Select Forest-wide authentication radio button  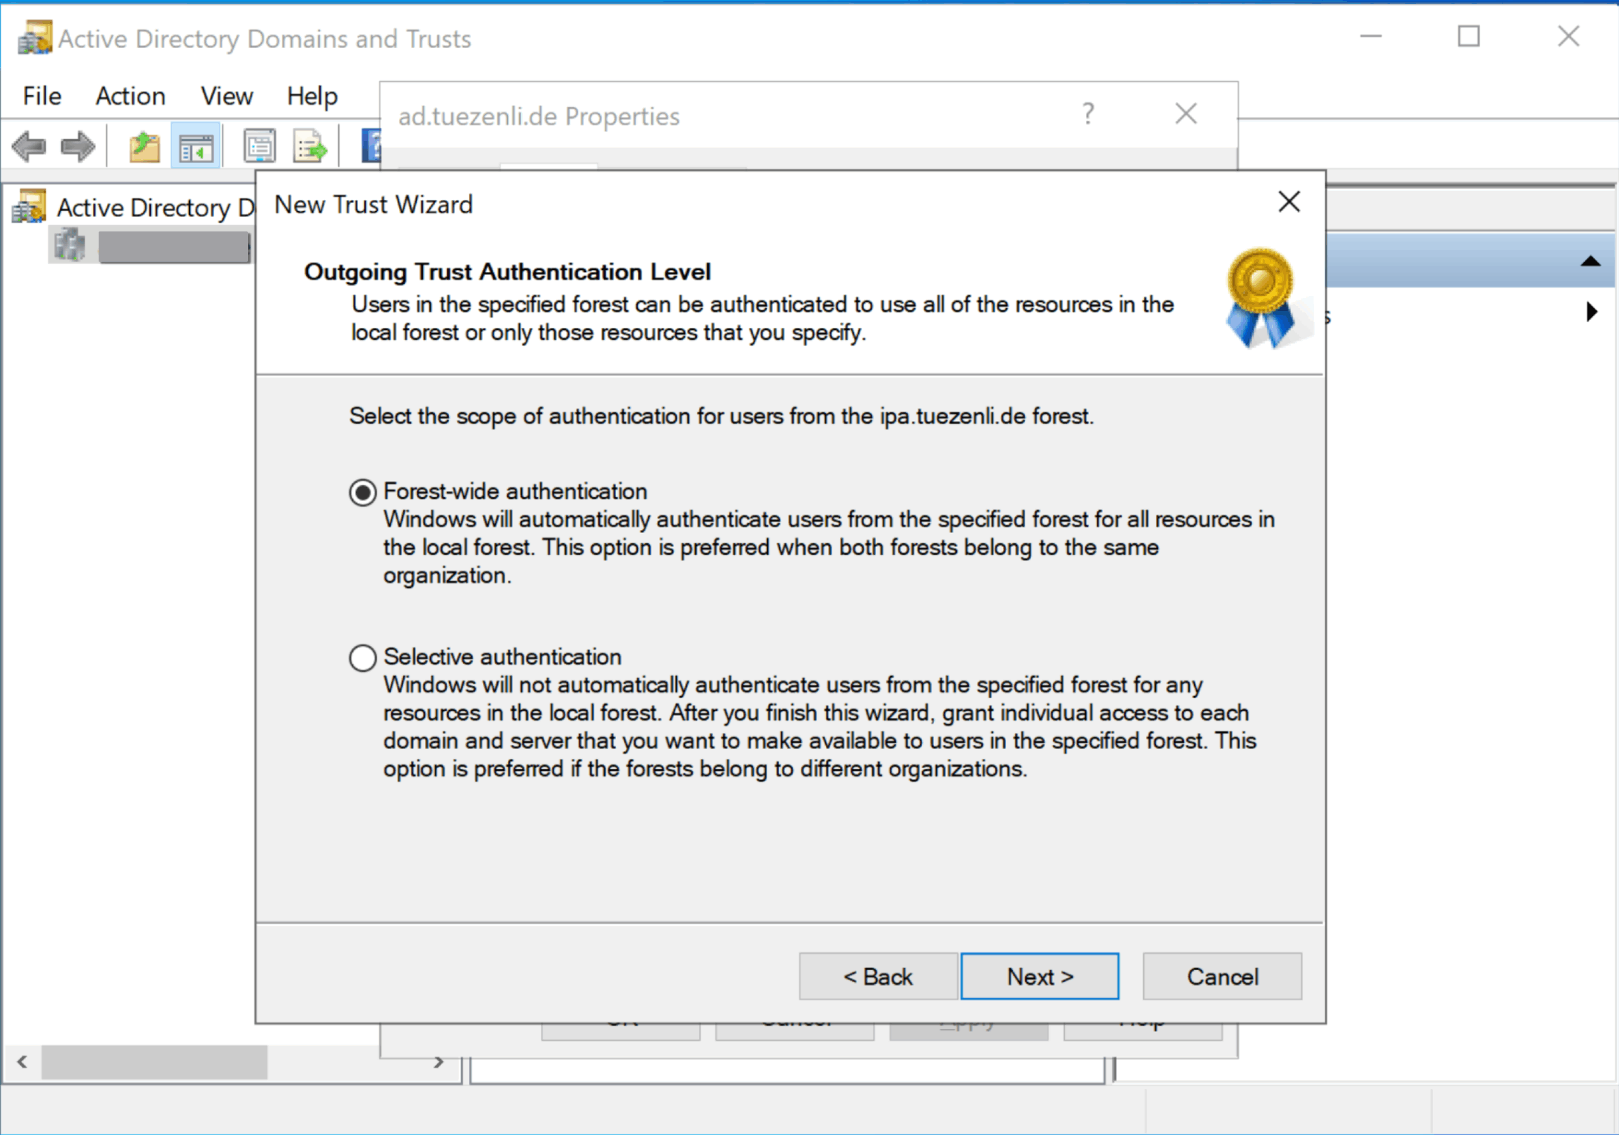tap(362, 492)
